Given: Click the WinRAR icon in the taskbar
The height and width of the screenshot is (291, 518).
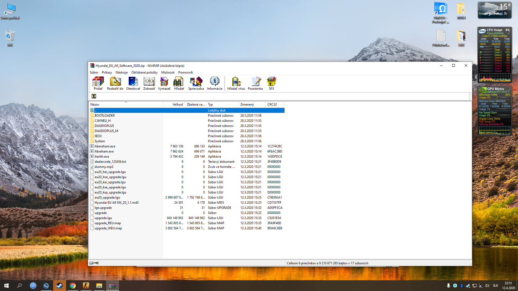Looking at the screenshot, I should pyautogui.click(x=112, y=285).
